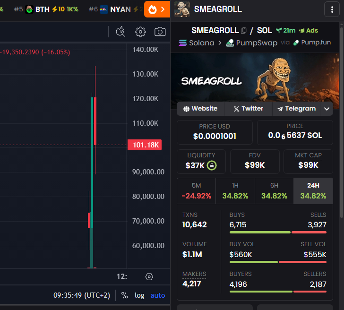Open the quick search lightning icon
The height and width of the screenshot is (310, 344).
120,32
